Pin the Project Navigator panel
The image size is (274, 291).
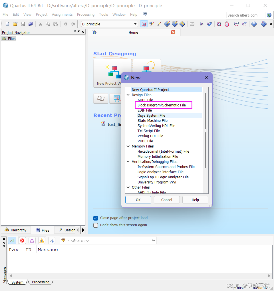(x=75, y=32)
